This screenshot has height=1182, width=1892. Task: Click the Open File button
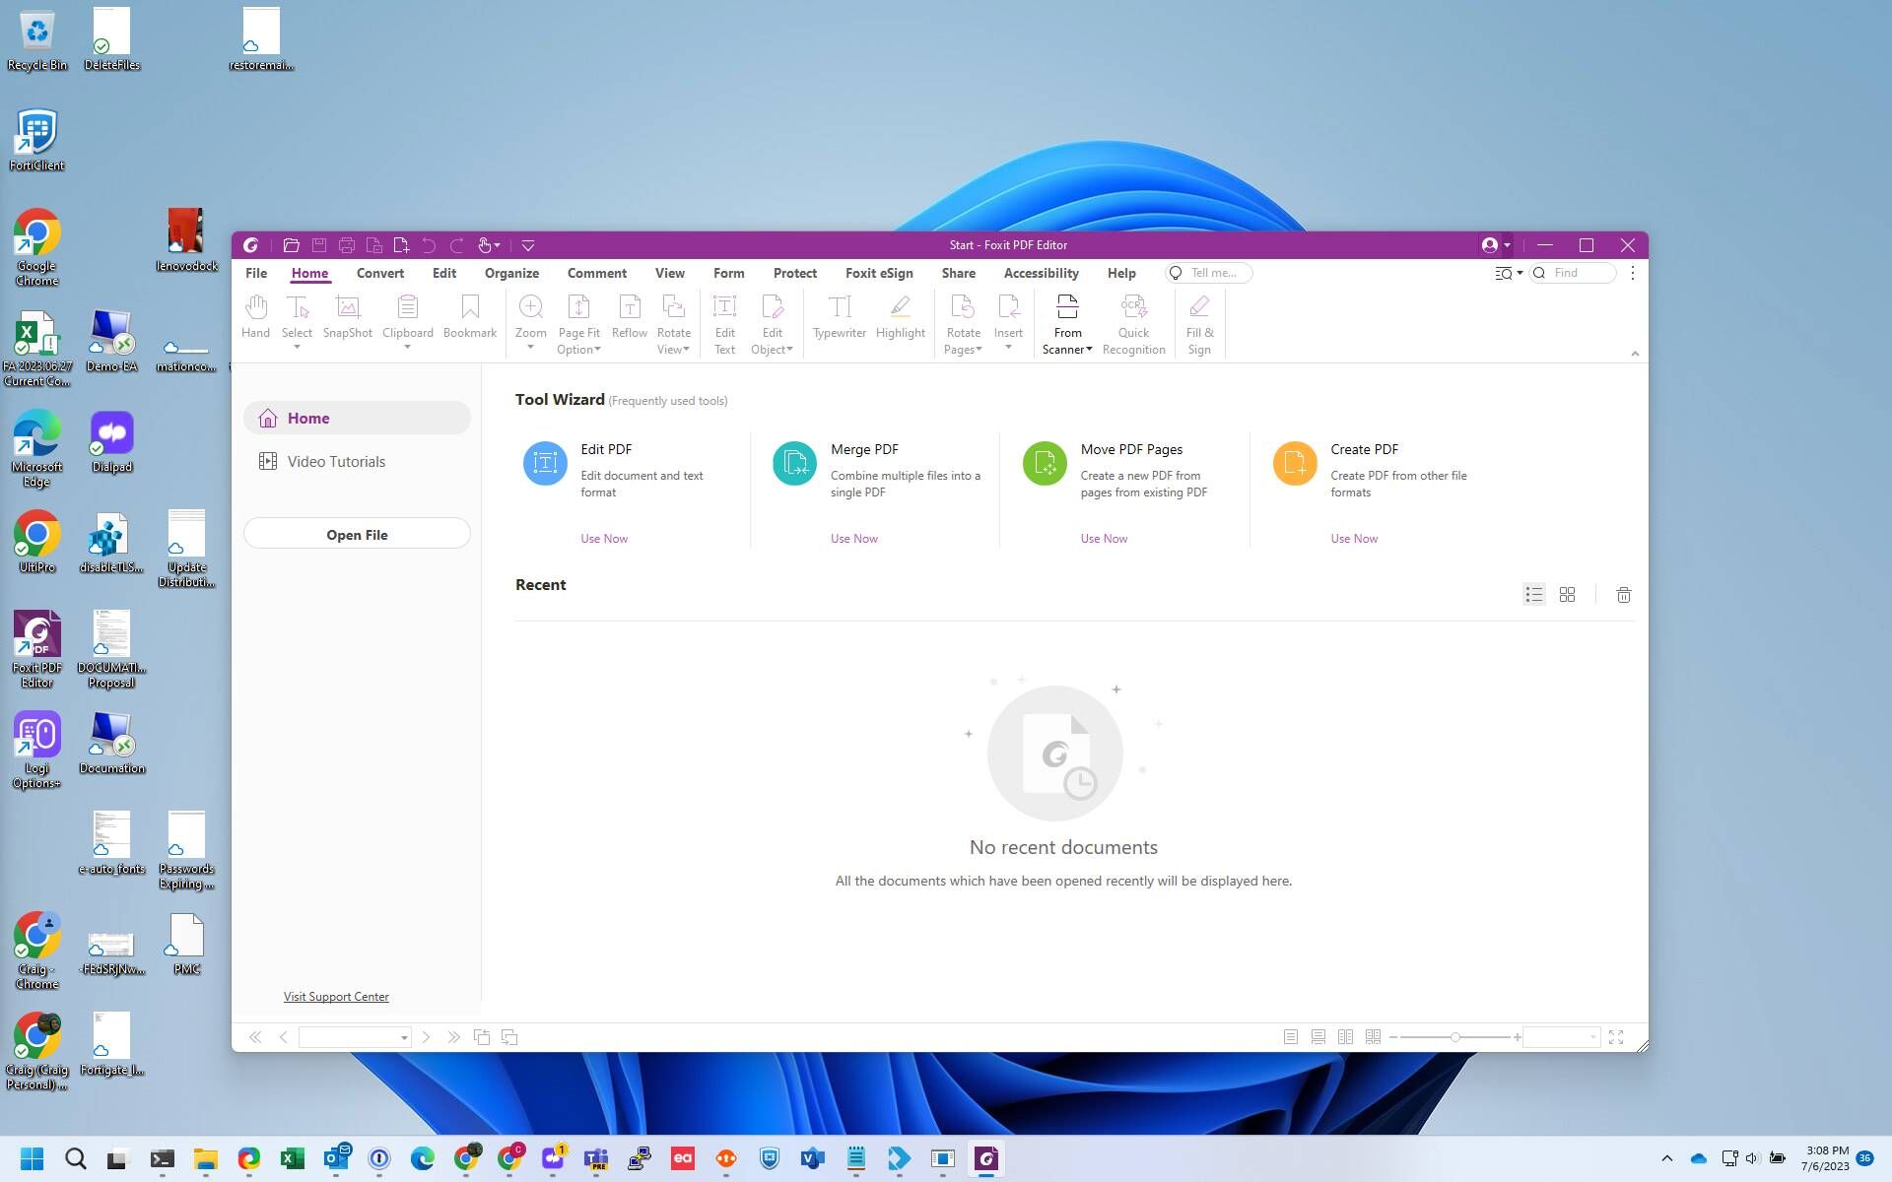(x=357, y=535)
